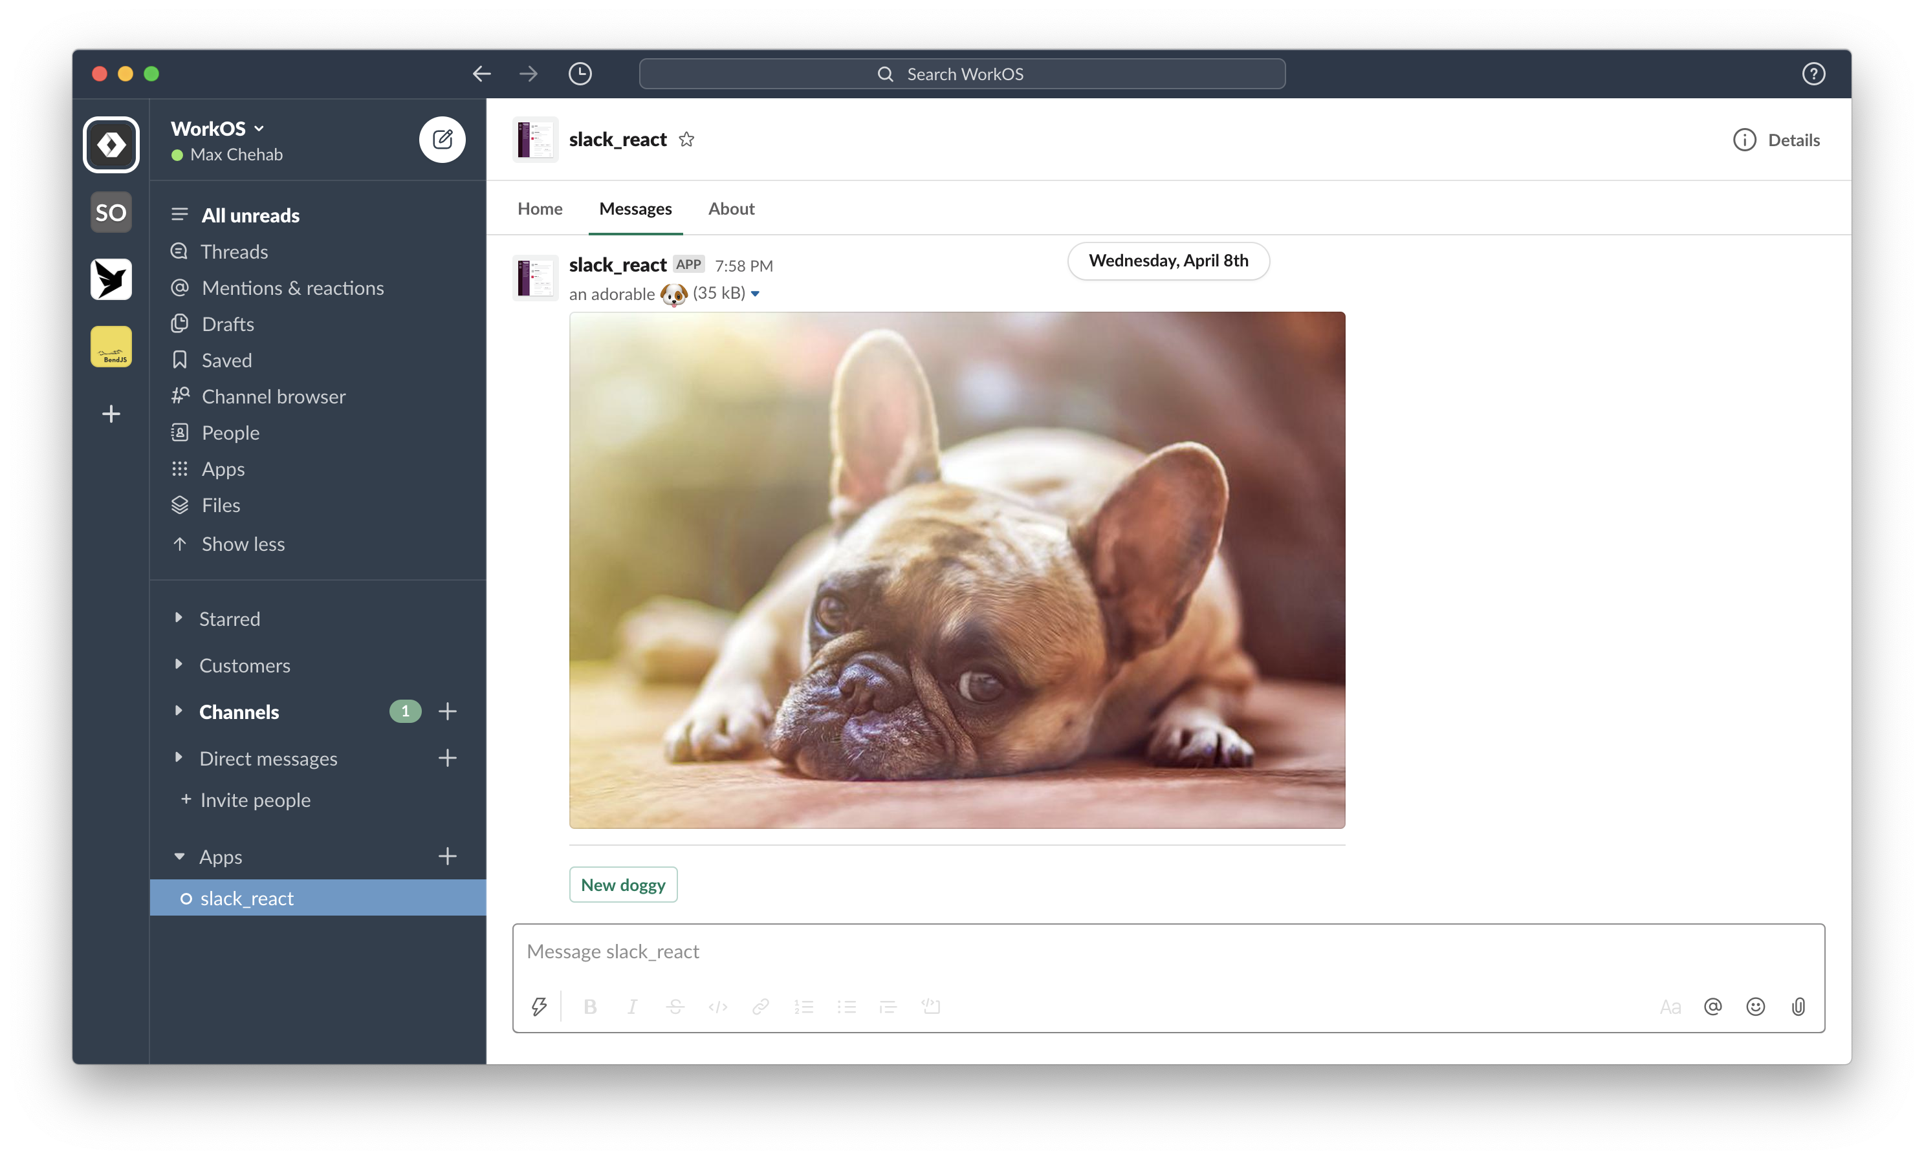Image resolution: width=1924 pixels, height=1160 pixels.
Task: Toggle text formatting Aa button
Action: pos(1670,1006)
